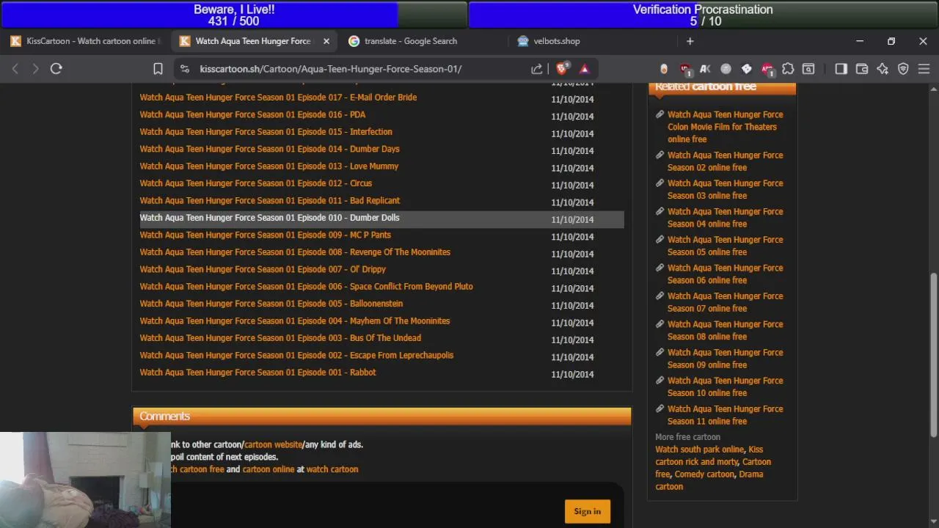The height and width of the screenshot is (528, 939).
Task: Open Episode 001 - Rabbot link
Action: 257,373
